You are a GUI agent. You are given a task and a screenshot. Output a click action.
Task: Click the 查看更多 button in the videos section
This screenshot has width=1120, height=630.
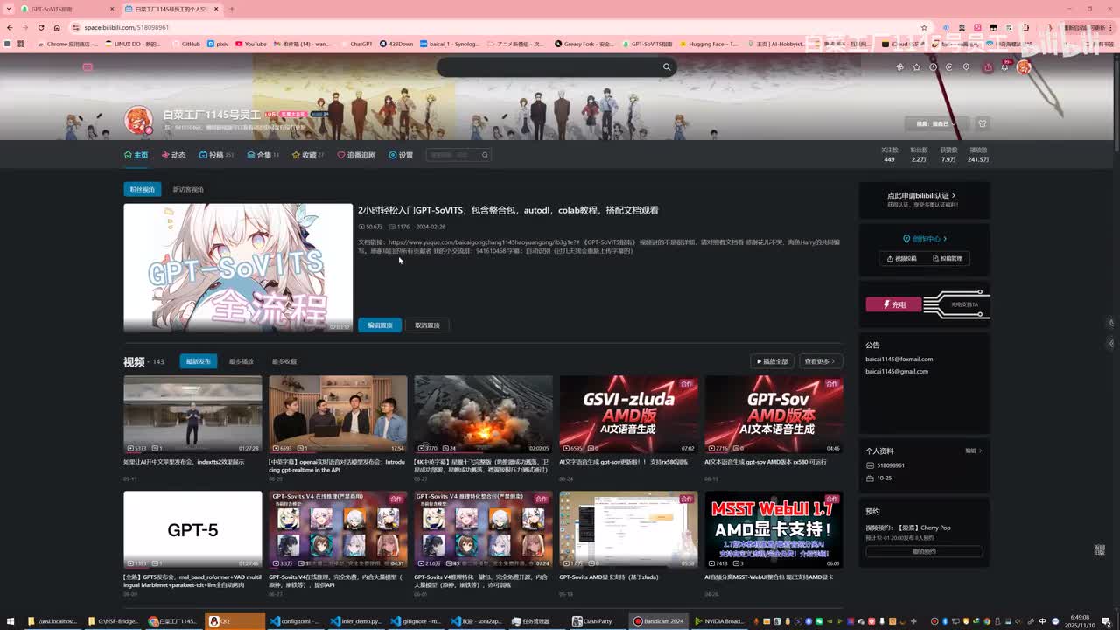click(x=821, y=361)
